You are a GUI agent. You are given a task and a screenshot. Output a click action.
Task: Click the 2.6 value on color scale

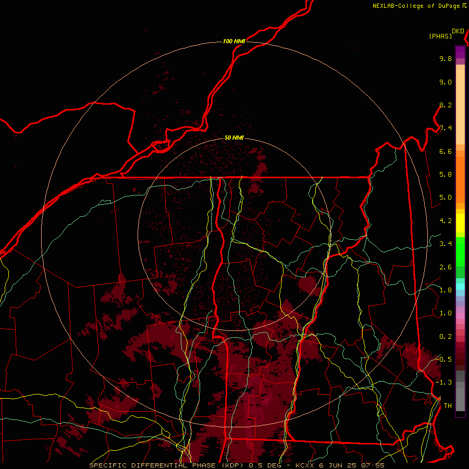coord(446,267)
